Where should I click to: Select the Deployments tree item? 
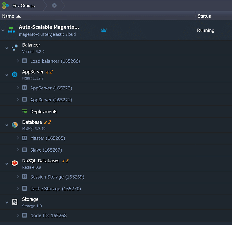tap(44, 112)
